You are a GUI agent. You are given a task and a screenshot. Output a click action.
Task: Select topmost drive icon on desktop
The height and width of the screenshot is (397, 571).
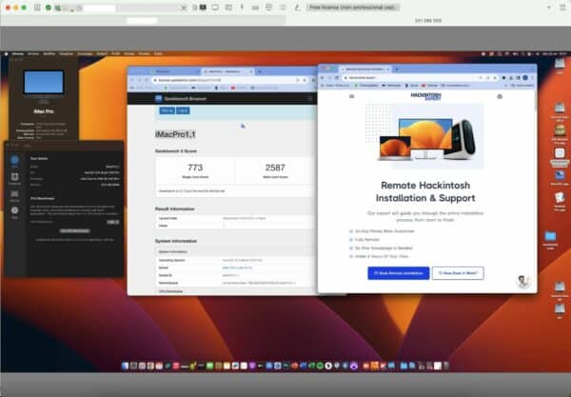pyautogui.click(x=560, y=64)
